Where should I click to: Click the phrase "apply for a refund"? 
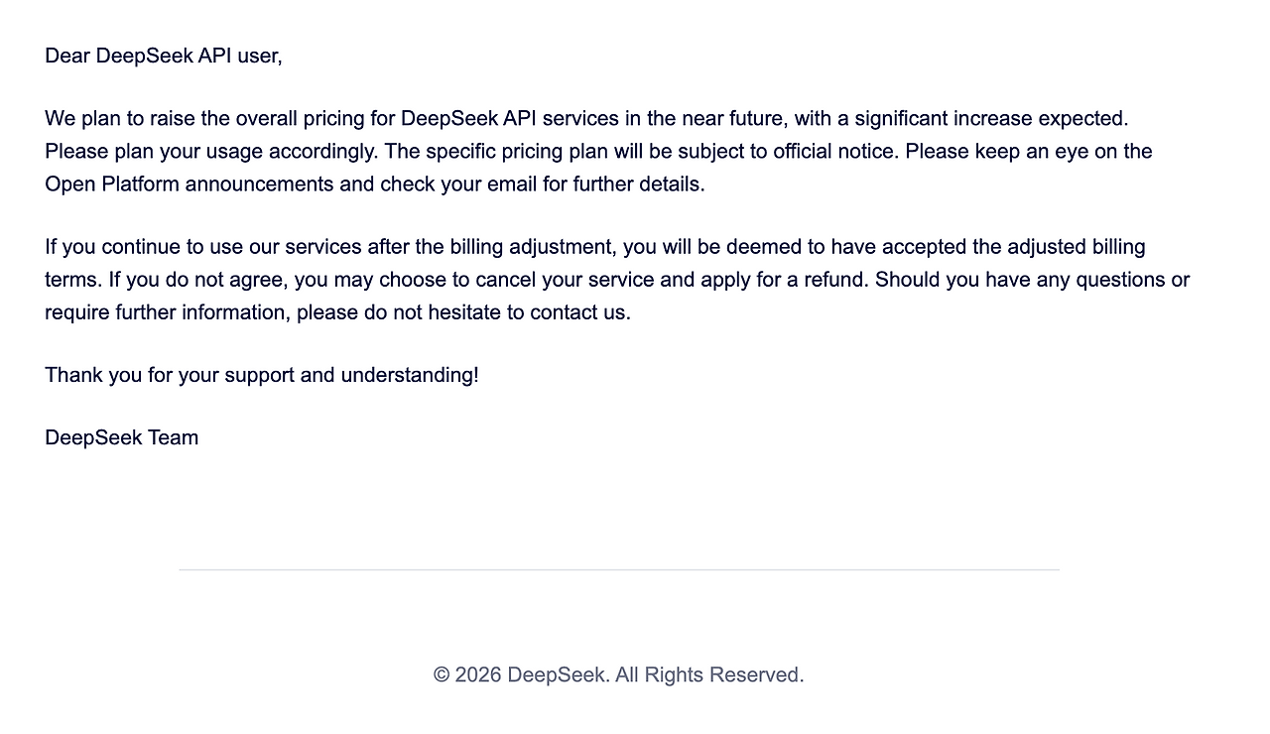(784, 280)
